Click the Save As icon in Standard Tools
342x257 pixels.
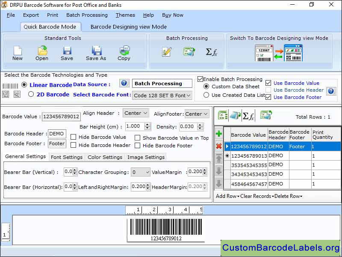click(96, 51)
